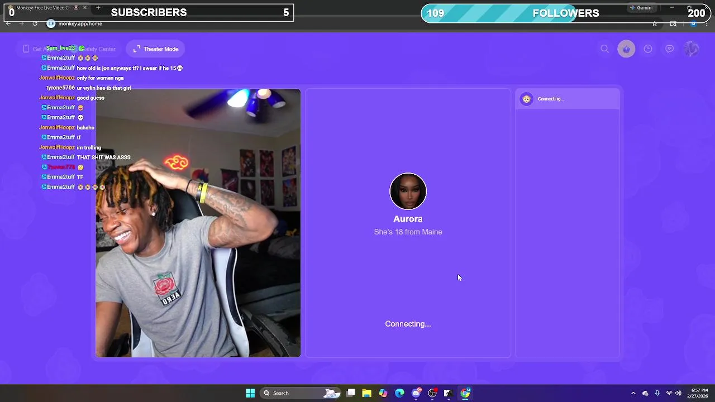The image size is (715, 402).
Task: Click the emoji avatar in chat panel
Action: click(x=526, y=99)
